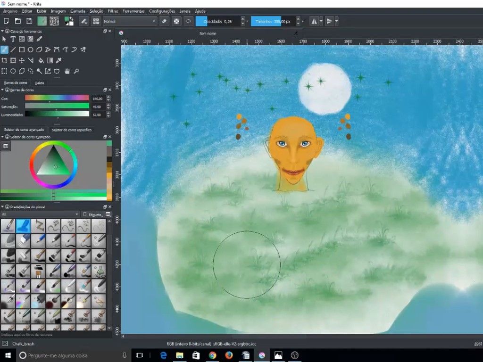Select the Pan hand tool
The height and width of the screenshot is (362, 483).
(x=67, y=71)
